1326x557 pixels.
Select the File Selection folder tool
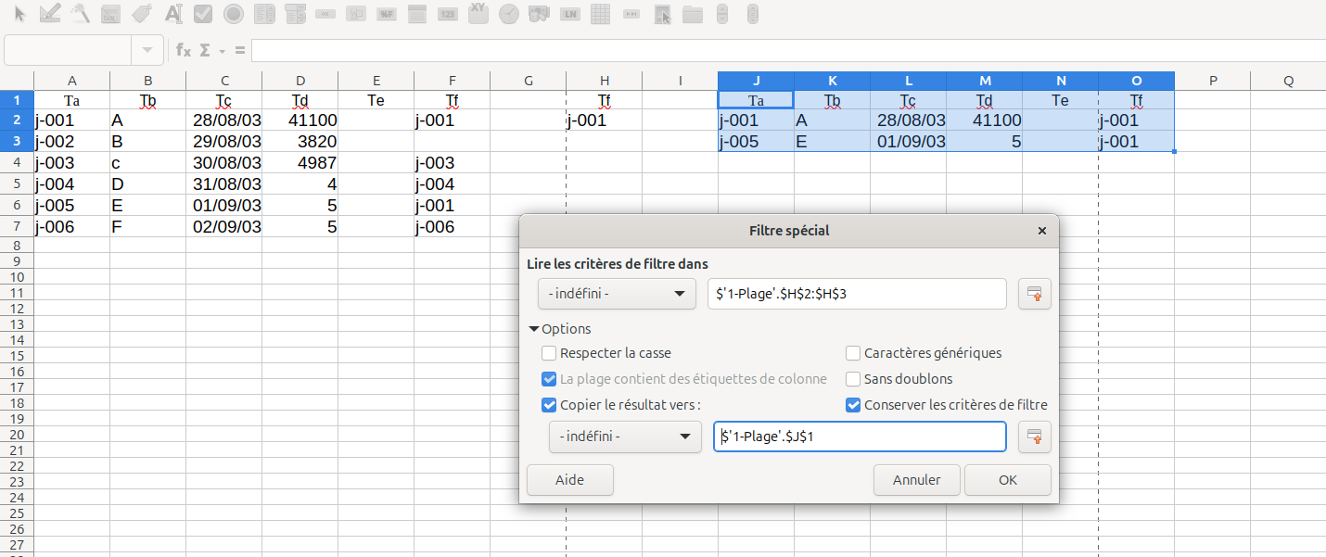click(692, 14)
